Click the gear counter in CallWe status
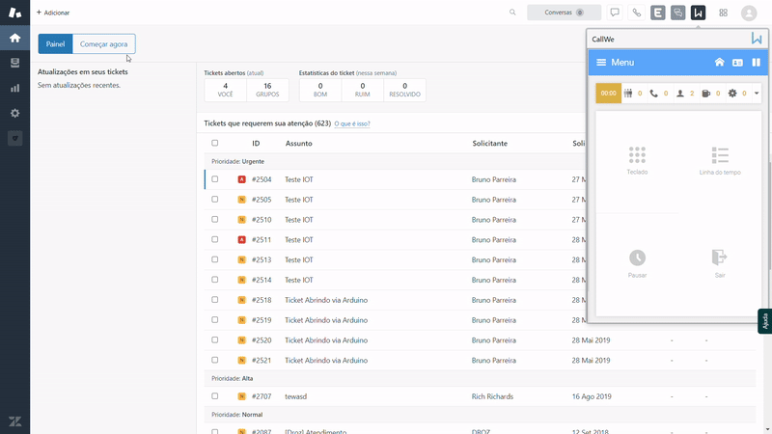 737,93
